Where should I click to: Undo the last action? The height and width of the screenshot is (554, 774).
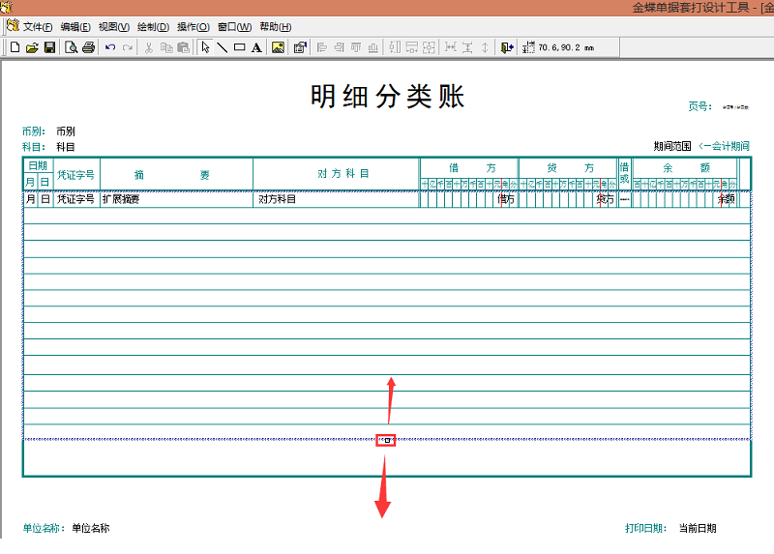(x=110, y=47)
